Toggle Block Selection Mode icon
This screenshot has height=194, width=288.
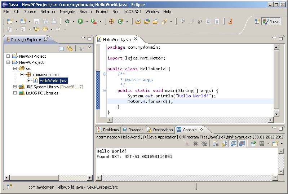208,22
